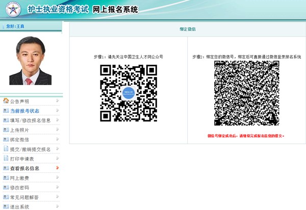Open the 公告声明 menu item

[19, 101]
